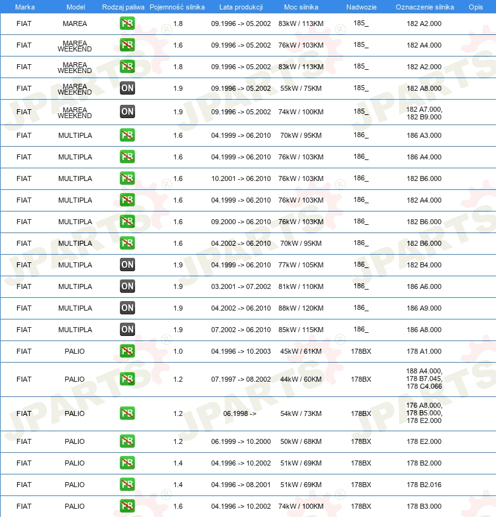Screen dimensions: 496x517
Task: Click production years 06.1999 -> 10.2000
Action: (241, 442)
